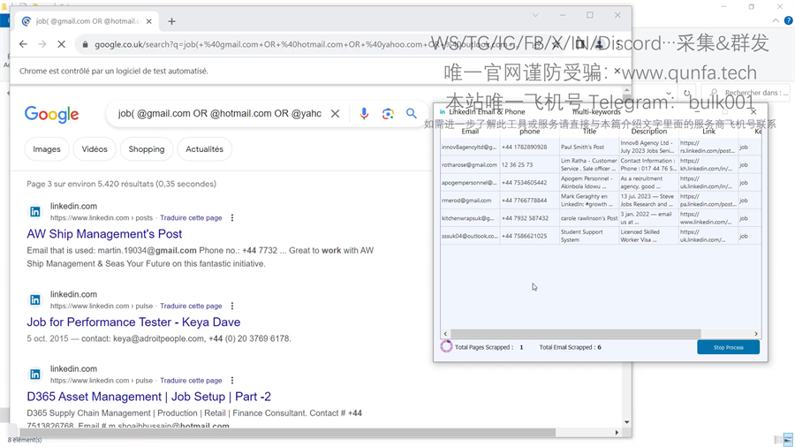
Task: Click scraper horizontal scrollbar left arrow
Action: click(445, 334)
